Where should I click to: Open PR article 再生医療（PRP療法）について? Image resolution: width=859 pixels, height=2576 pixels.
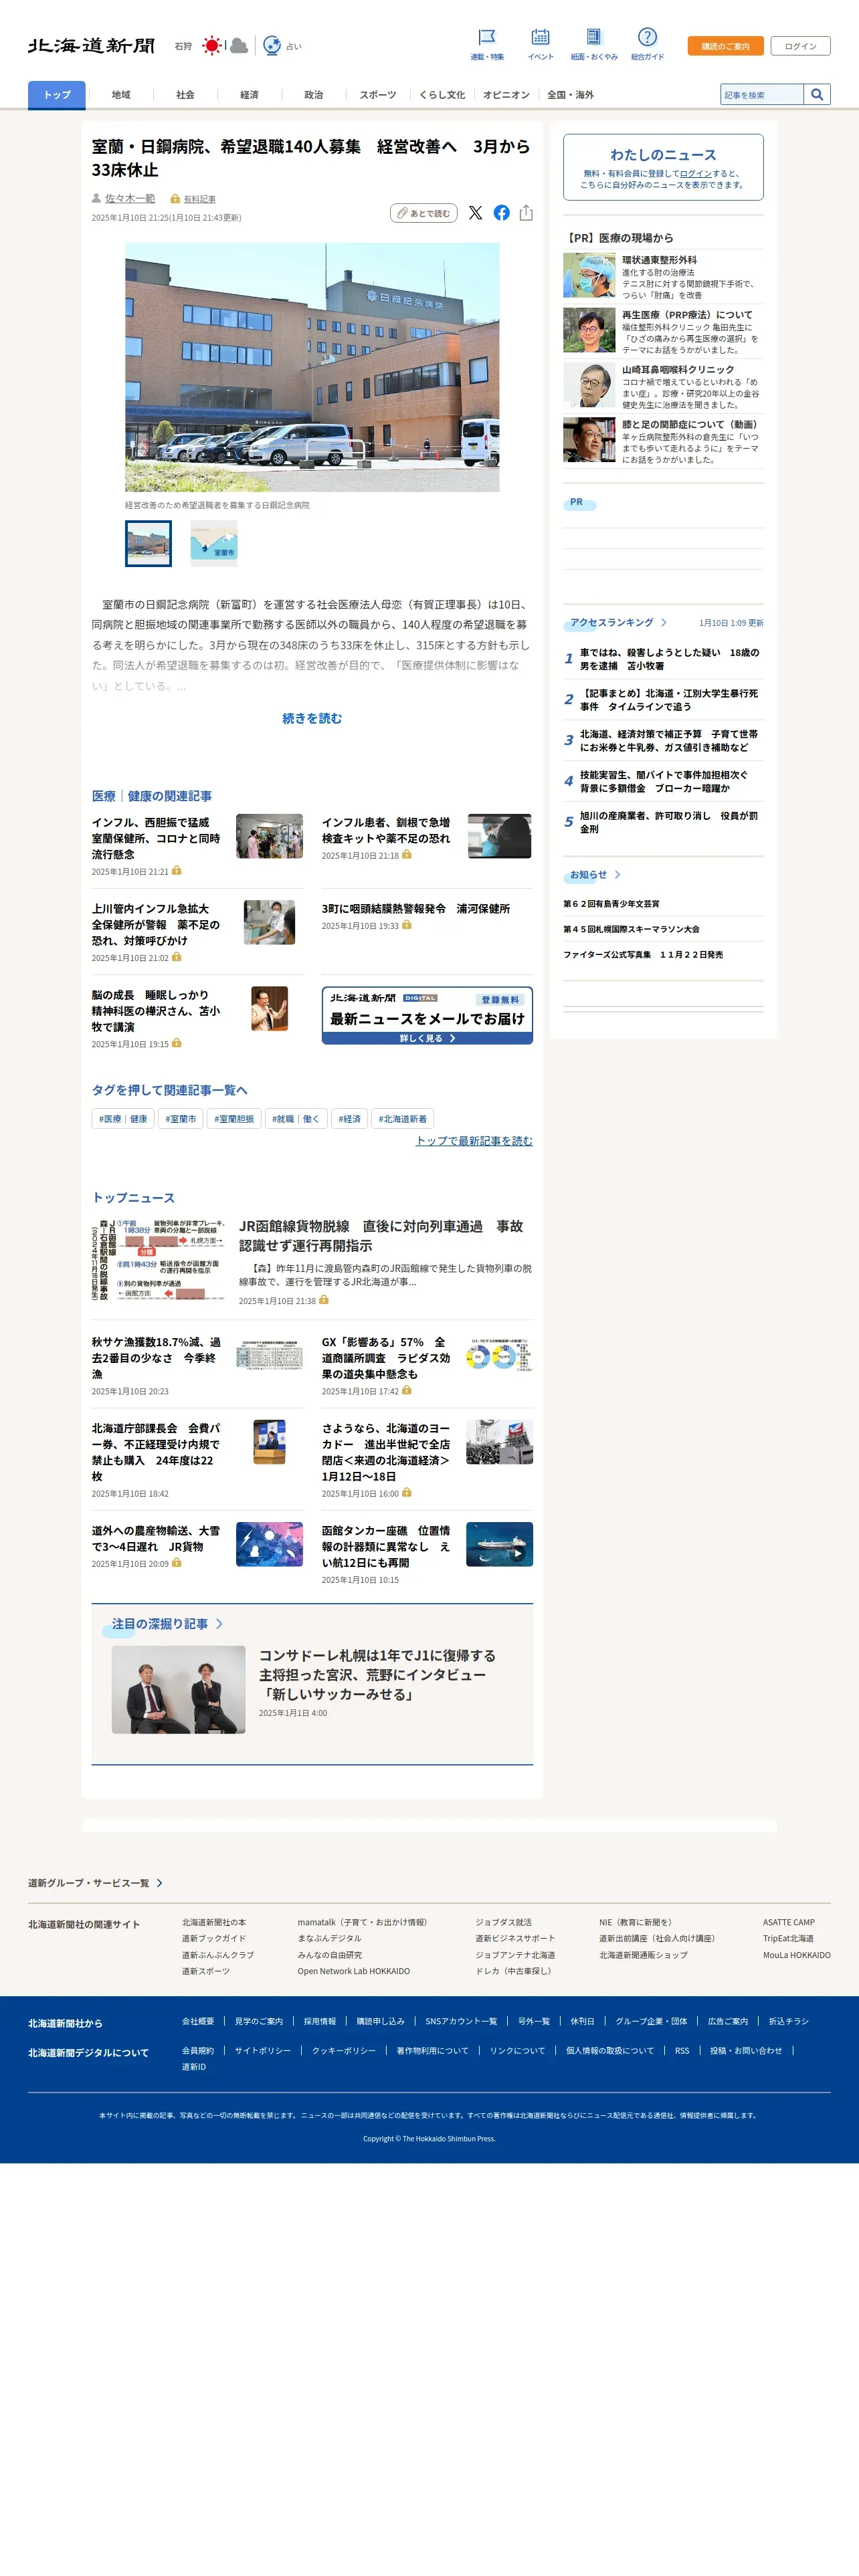click(663, 331)
